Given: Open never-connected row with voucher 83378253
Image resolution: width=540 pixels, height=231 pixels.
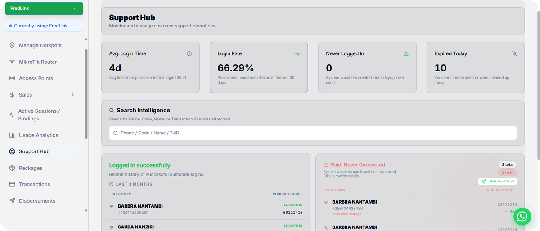Looking at the screenshot, I should point(420,208).
